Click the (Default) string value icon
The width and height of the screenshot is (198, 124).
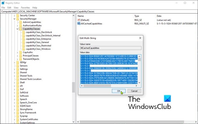pos(79,20)
